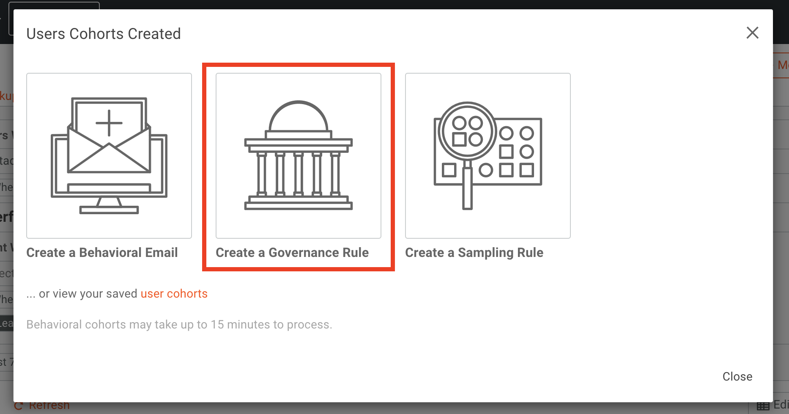The width and height of the screenshot is (789, 414).
Task: Open the Sampling Rule magnifier icon
Action: 488,156
